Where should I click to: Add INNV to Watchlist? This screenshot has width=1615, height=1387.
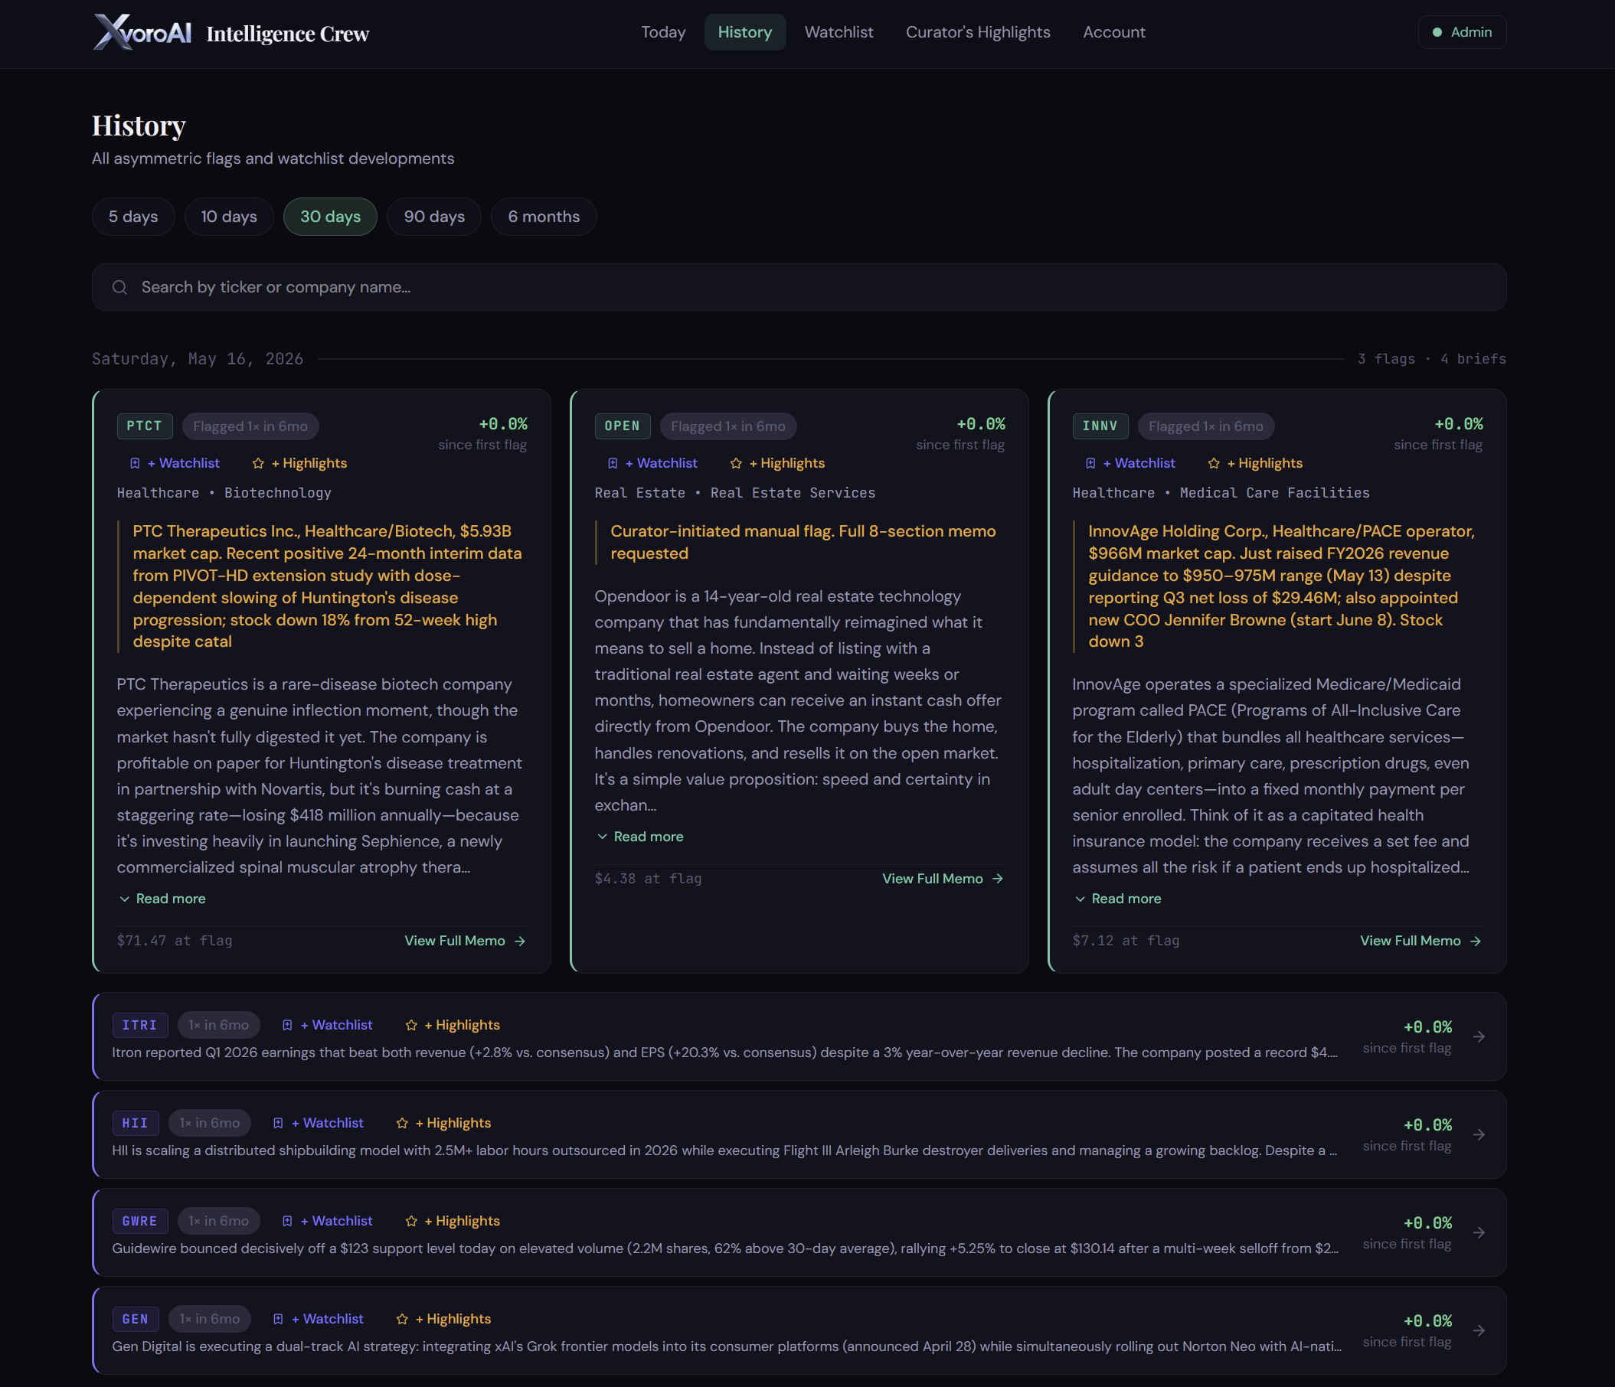(x=1131, y=464)
